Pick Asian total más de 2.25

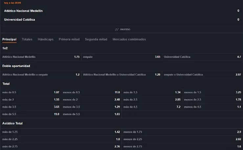(61, 139)
